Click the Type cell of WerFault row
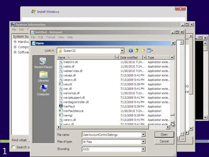 coord(154,106)
